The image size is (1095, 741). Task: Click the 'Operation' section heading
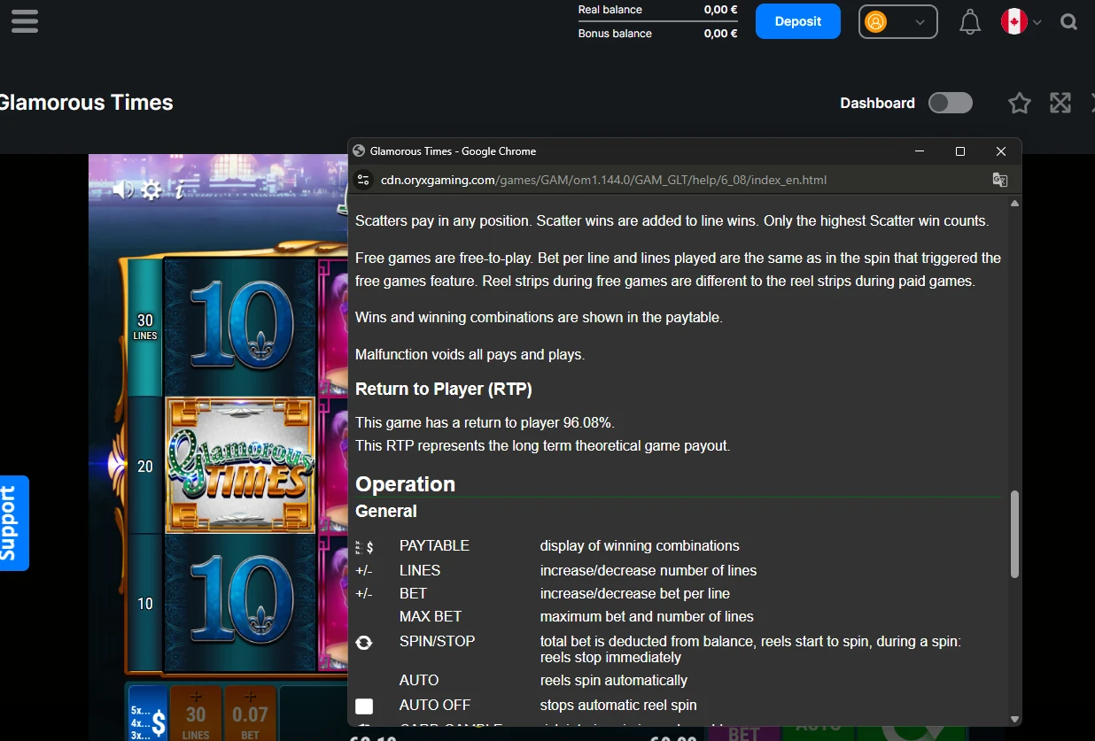405,484
